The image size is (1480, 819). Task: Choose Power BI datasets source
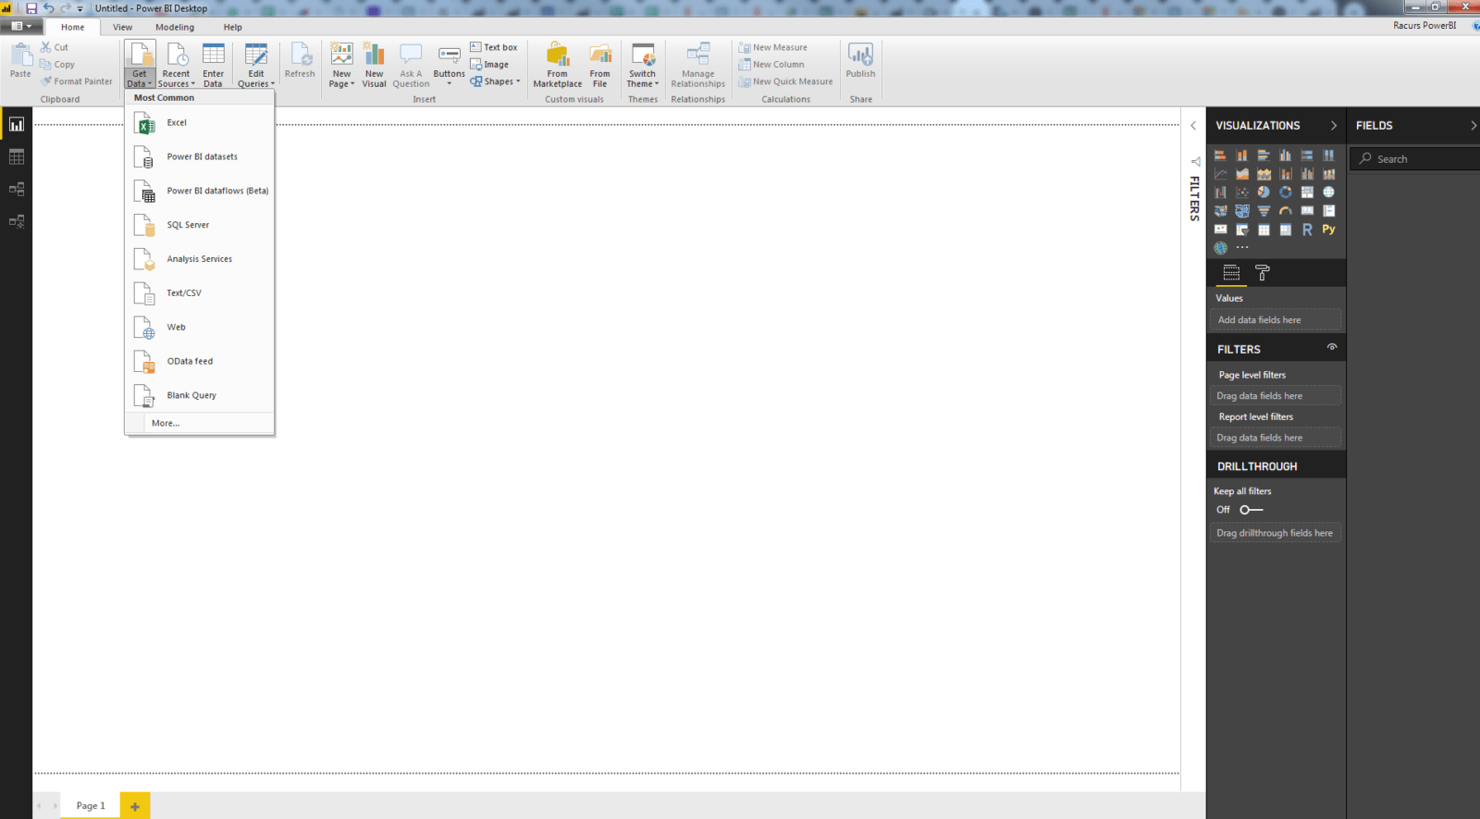click(x=200, y=157)
